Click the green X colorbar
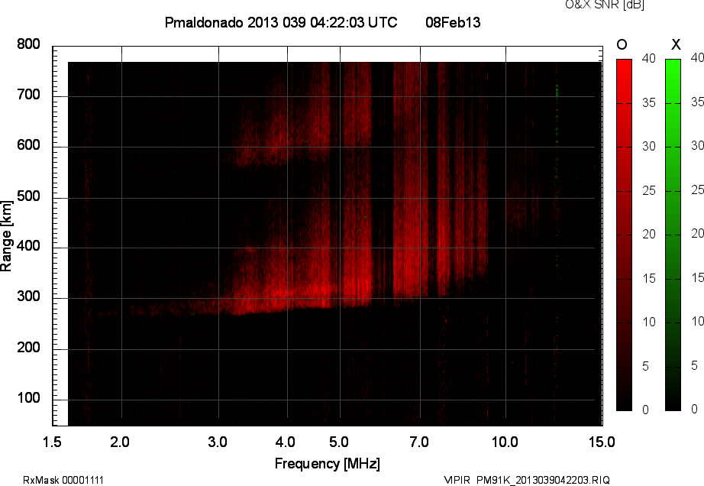Viewport: 704px width, 486px height. tap(673, 235)
